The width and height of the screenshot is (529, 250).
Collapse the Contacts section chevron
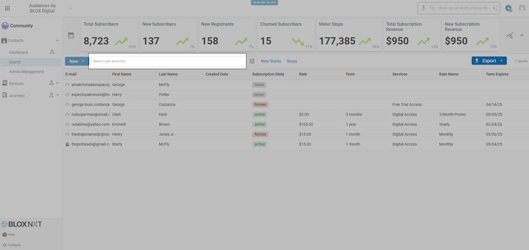click(57, 41)
